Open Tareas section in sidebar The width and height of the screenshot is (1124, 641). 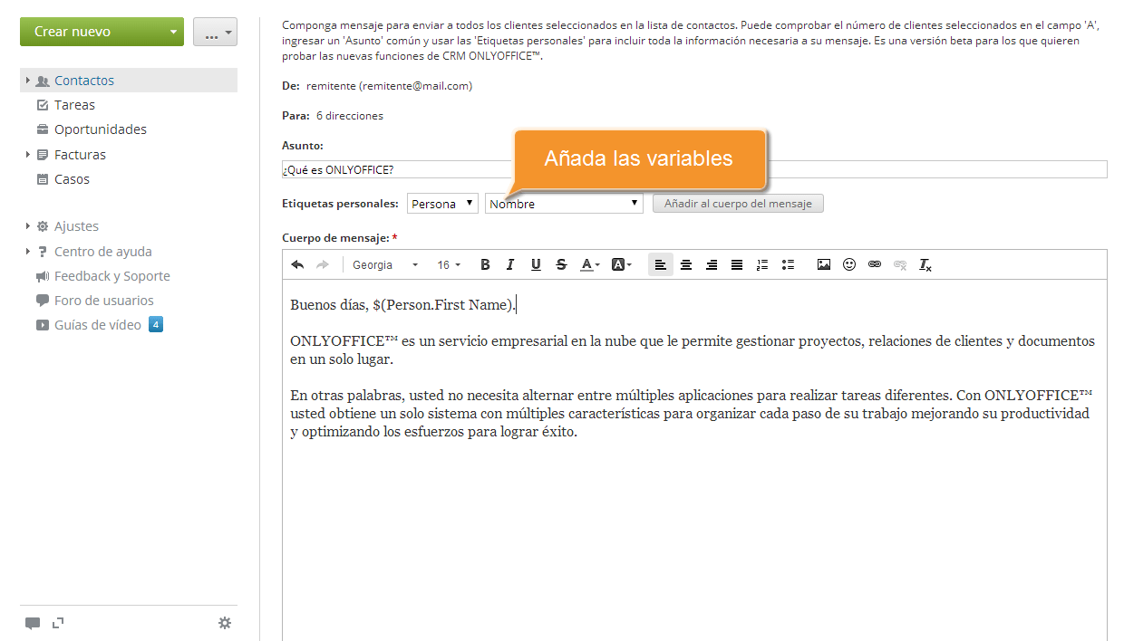74,105
